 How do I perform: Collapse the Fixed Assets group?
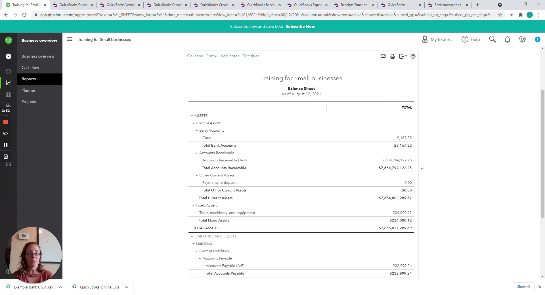[194, 205]
